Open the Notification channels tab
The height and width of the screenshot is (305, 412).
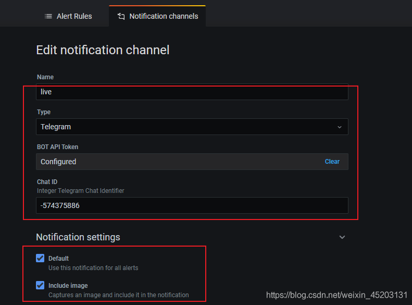pyautogui.click(x=157, y=16)
